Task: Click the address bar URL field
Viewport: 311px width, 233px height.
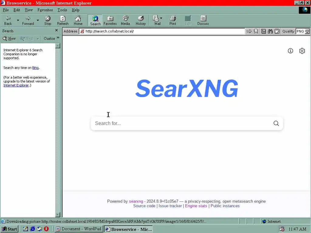Action: coord(162,31)
